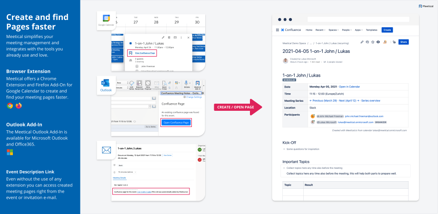Open the Spaces dropdown menu
Image resolution: width=438 pixels, height=214 pixels.
(x=334, y=30)
